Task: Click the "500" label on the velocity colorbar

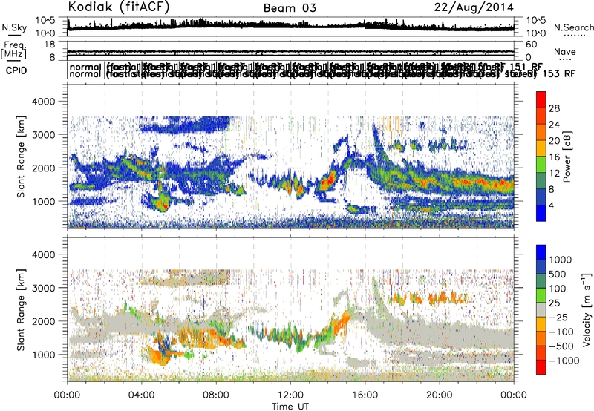Action: 558,274
